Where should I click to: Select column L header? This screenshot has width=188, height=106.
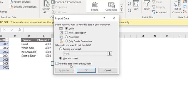tap(130, 36)
